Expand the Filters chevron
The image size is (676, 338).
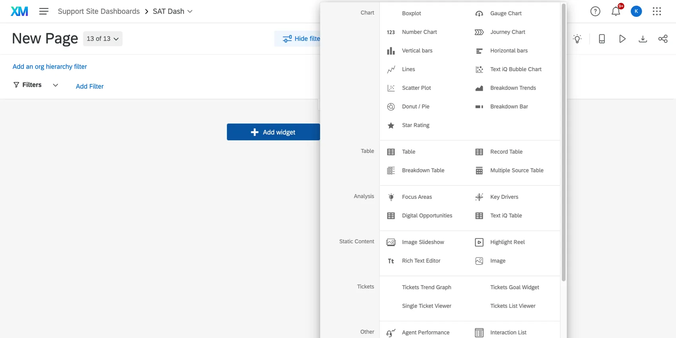click(x=55, y=85)
